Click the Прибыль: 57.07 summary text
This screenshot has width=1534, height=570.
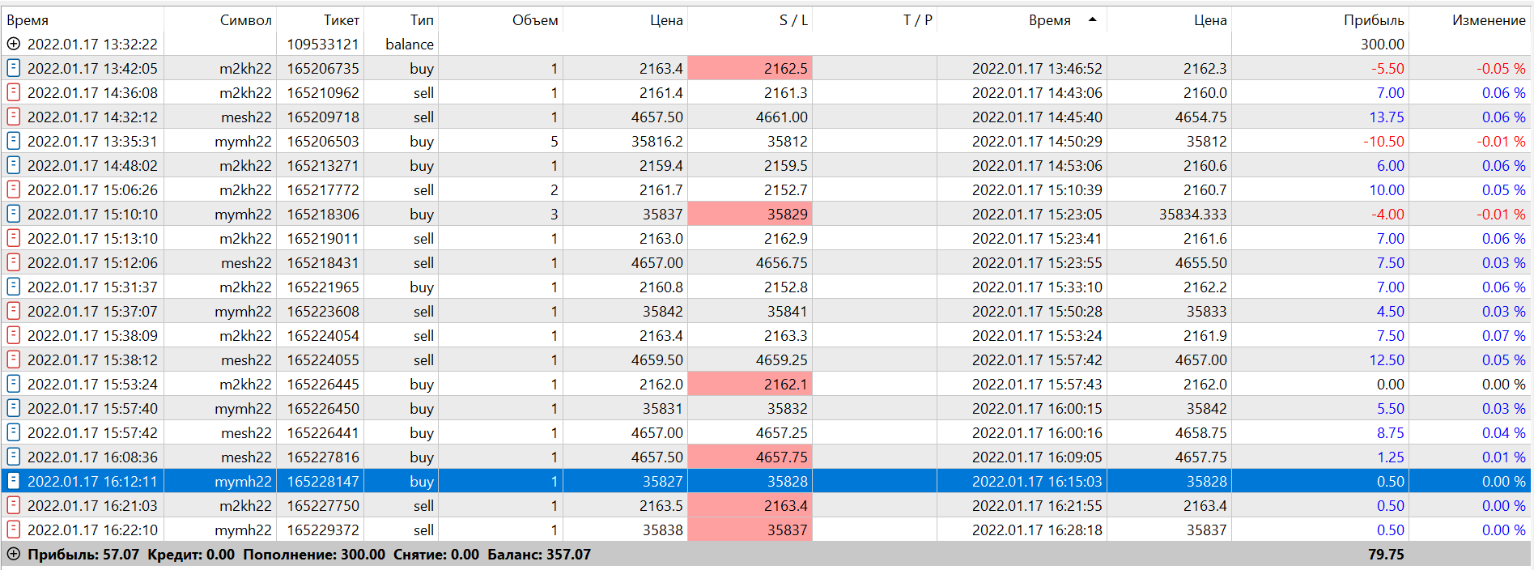pyautogui.click(x=83, y=555)
